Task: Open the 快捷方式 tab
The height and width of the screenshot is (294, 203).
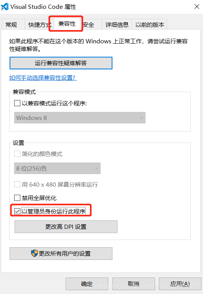Action: pyautogui.click(x=40, y=25)
